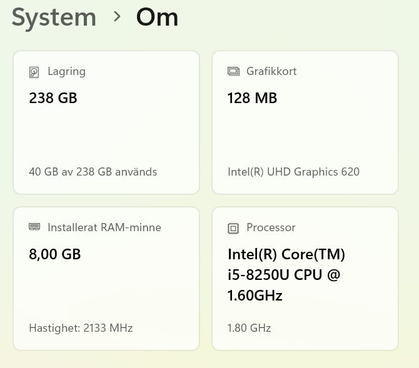Click 'Intel(R) UHD Graphics 620' text

(x=294, y=172)
